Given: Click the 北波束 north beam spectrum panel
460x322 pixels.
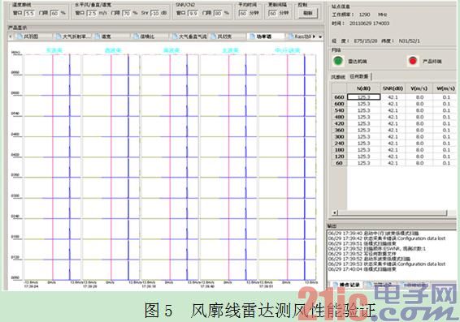Looking at the screenshot, I should tap(228, 167).
